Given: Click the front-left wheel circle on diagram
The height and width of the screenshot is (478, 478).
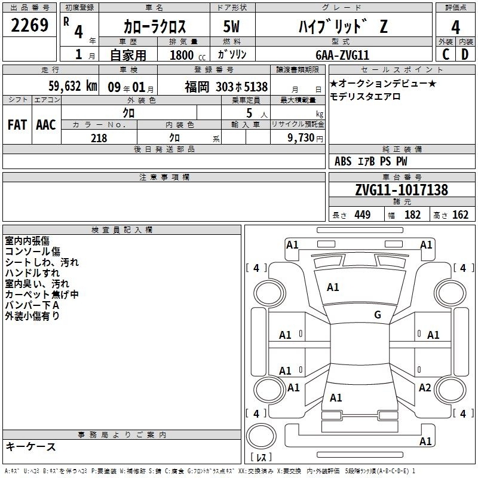Looking at the screenshot, I should tap(269, 294).
